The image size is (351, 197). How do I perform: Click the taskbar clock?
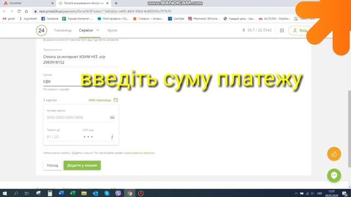(331, 193)
